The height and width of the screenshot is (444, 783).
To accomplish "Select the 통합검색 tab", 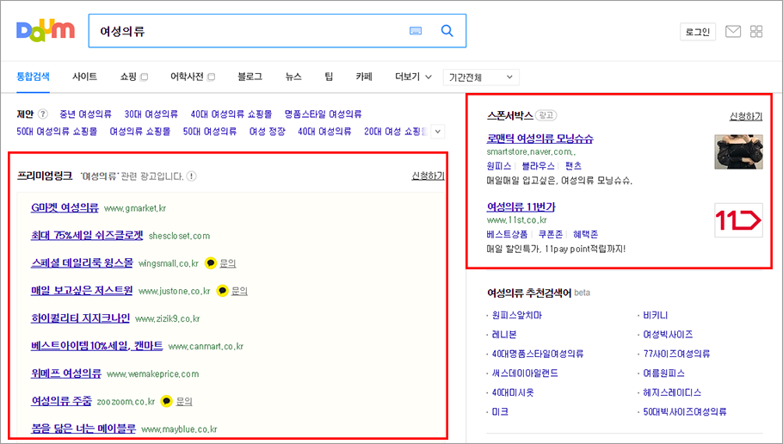I will pyautogui.click(x=33, y=77).
